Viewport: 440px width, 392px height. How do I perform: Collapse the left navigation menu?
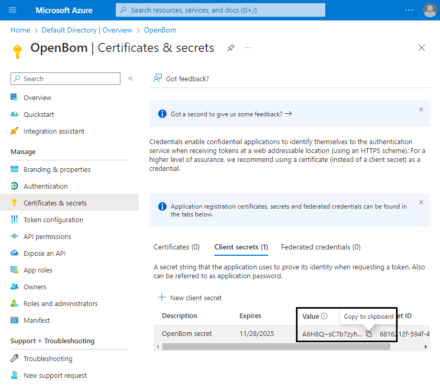[130, 79]
